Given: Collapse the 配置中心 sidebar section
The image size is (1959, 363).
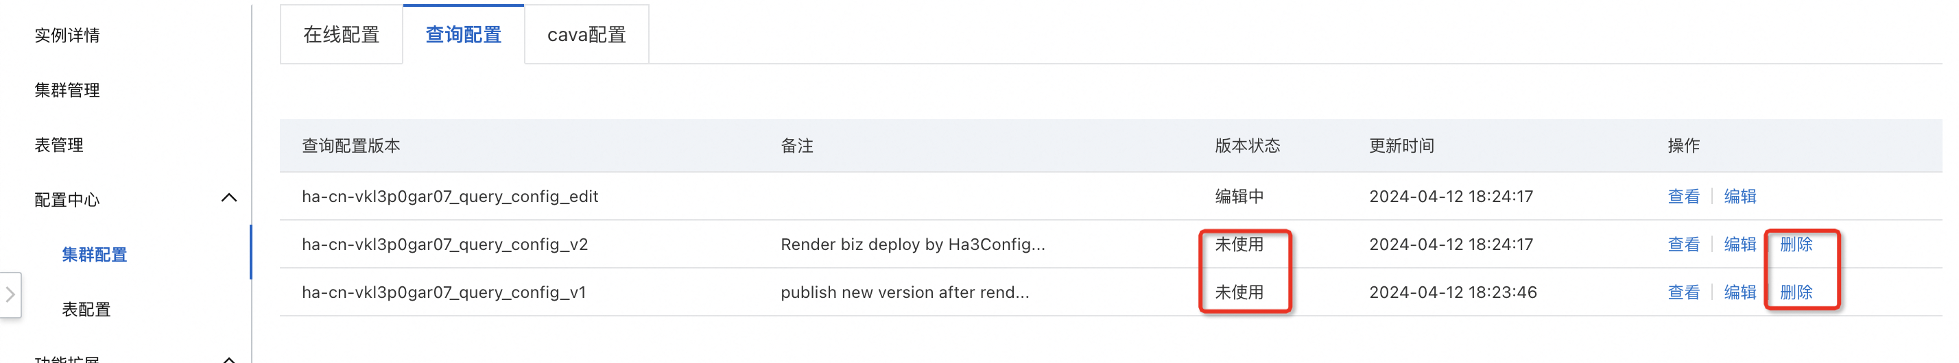Looking at the screenshot, I should coord(228,198).
